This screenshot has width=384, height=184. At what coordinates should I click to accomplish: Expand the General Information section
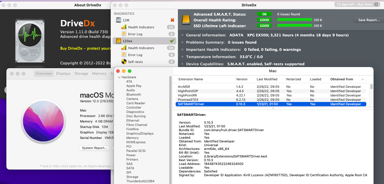point(183,35)
